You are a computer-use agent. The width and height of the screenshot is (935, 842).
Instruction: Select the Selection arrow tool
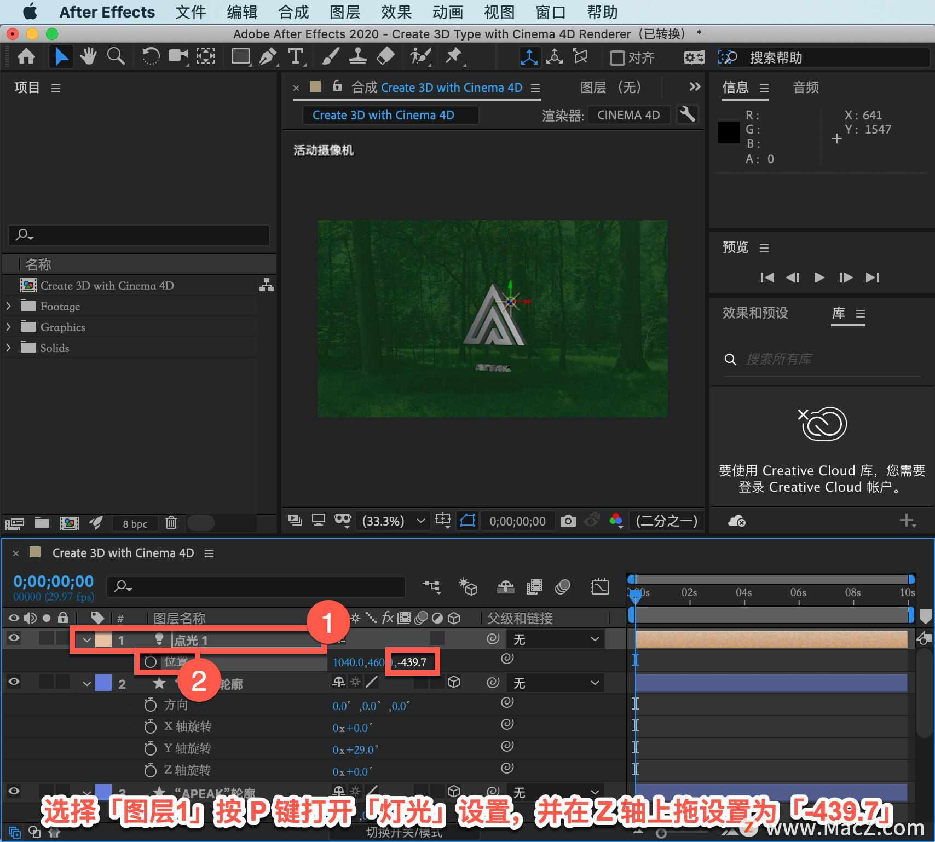[61, 57]
